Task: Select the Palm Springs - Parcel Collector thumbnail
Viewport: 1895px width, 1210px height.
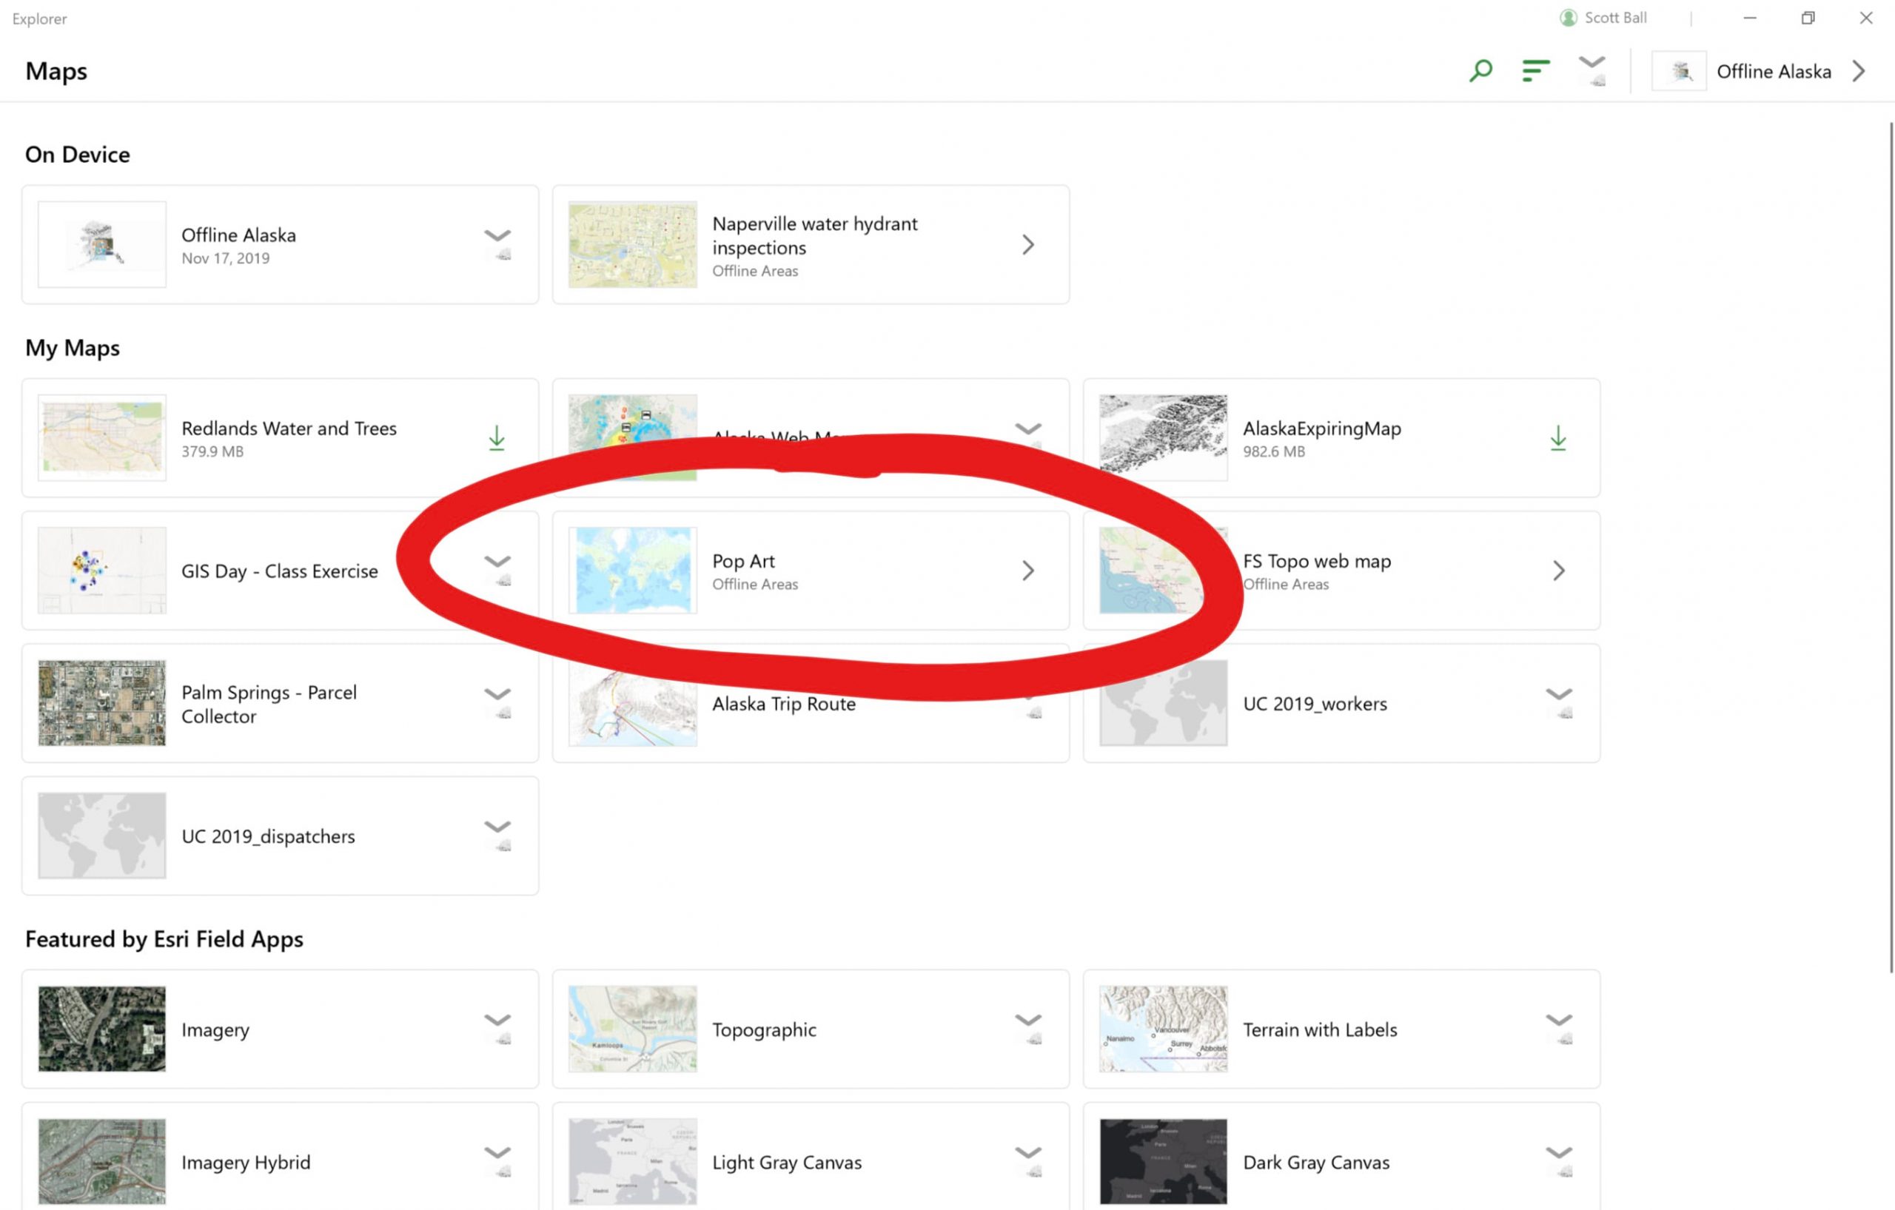Action: click(101, 702)
